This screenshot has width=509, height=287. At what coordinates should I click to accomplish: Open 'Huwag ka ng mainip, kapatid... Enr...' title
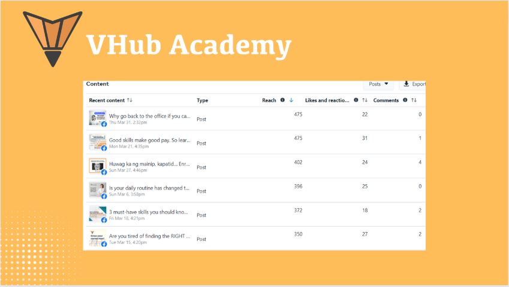point(149,164)
